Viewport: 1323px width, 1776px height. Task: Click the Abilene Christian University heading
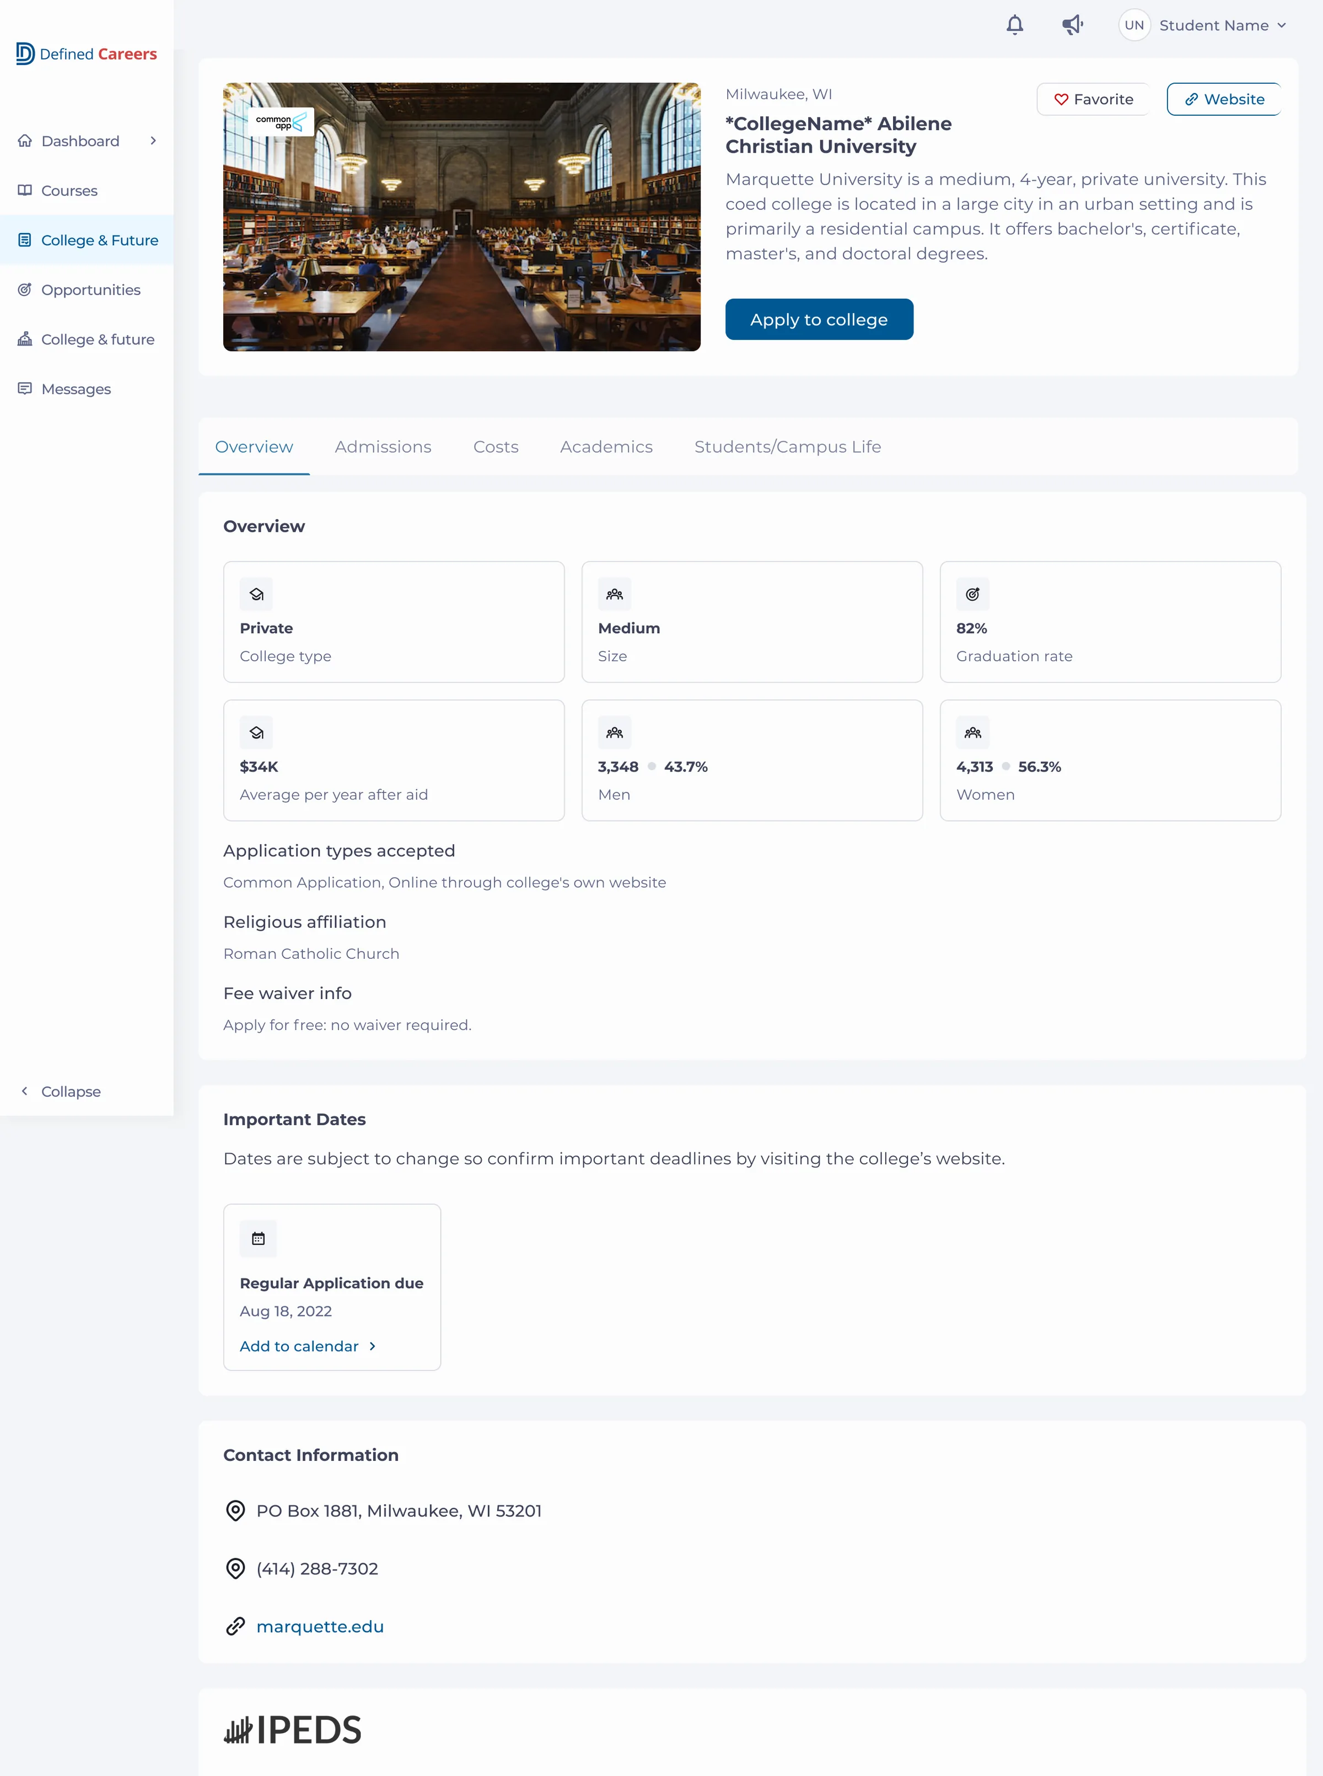point(838,134)
